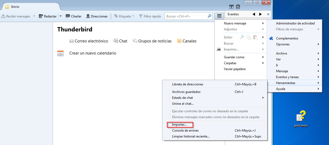Go to previous day in Eventos pane

point(254,14)
